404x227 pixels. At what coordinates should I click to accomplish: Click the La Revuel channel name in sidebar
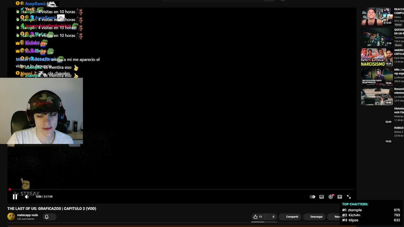399,77
